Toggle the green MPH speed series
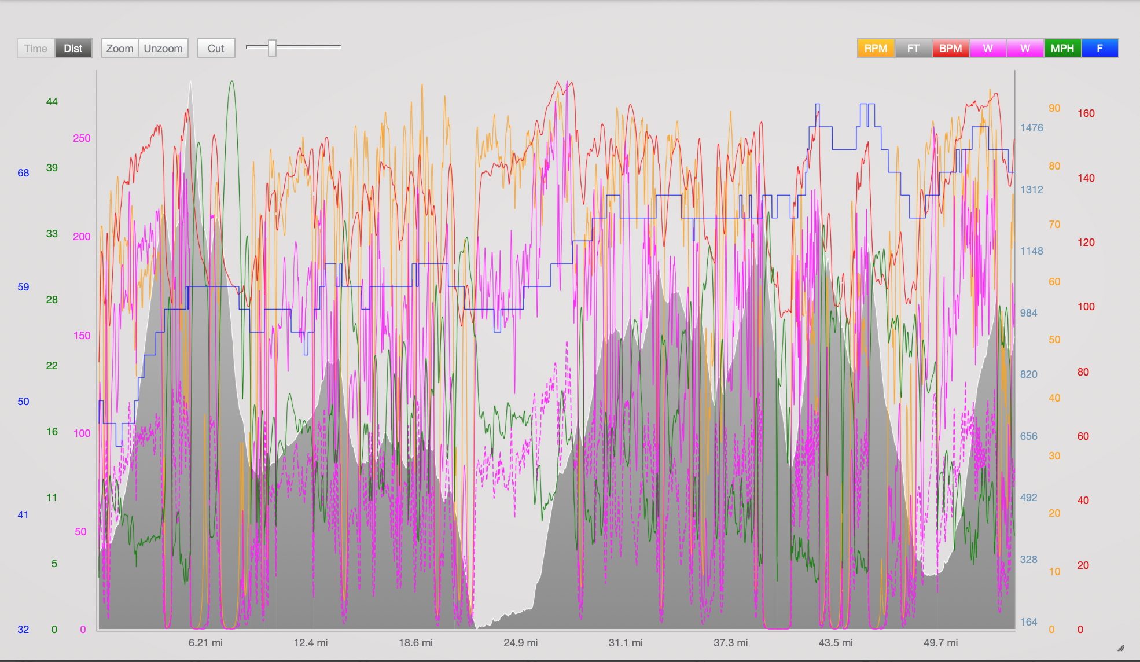 [1062, 48]
